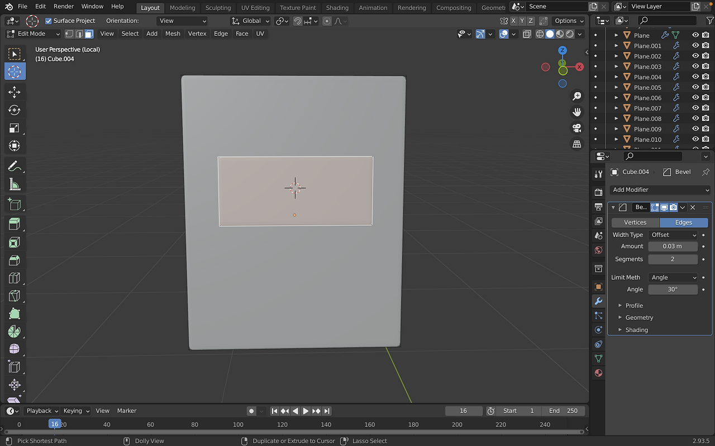Open Global transform orientation dropdown
The height and width of the screenshot is (446, 715).
click(251, 21)
